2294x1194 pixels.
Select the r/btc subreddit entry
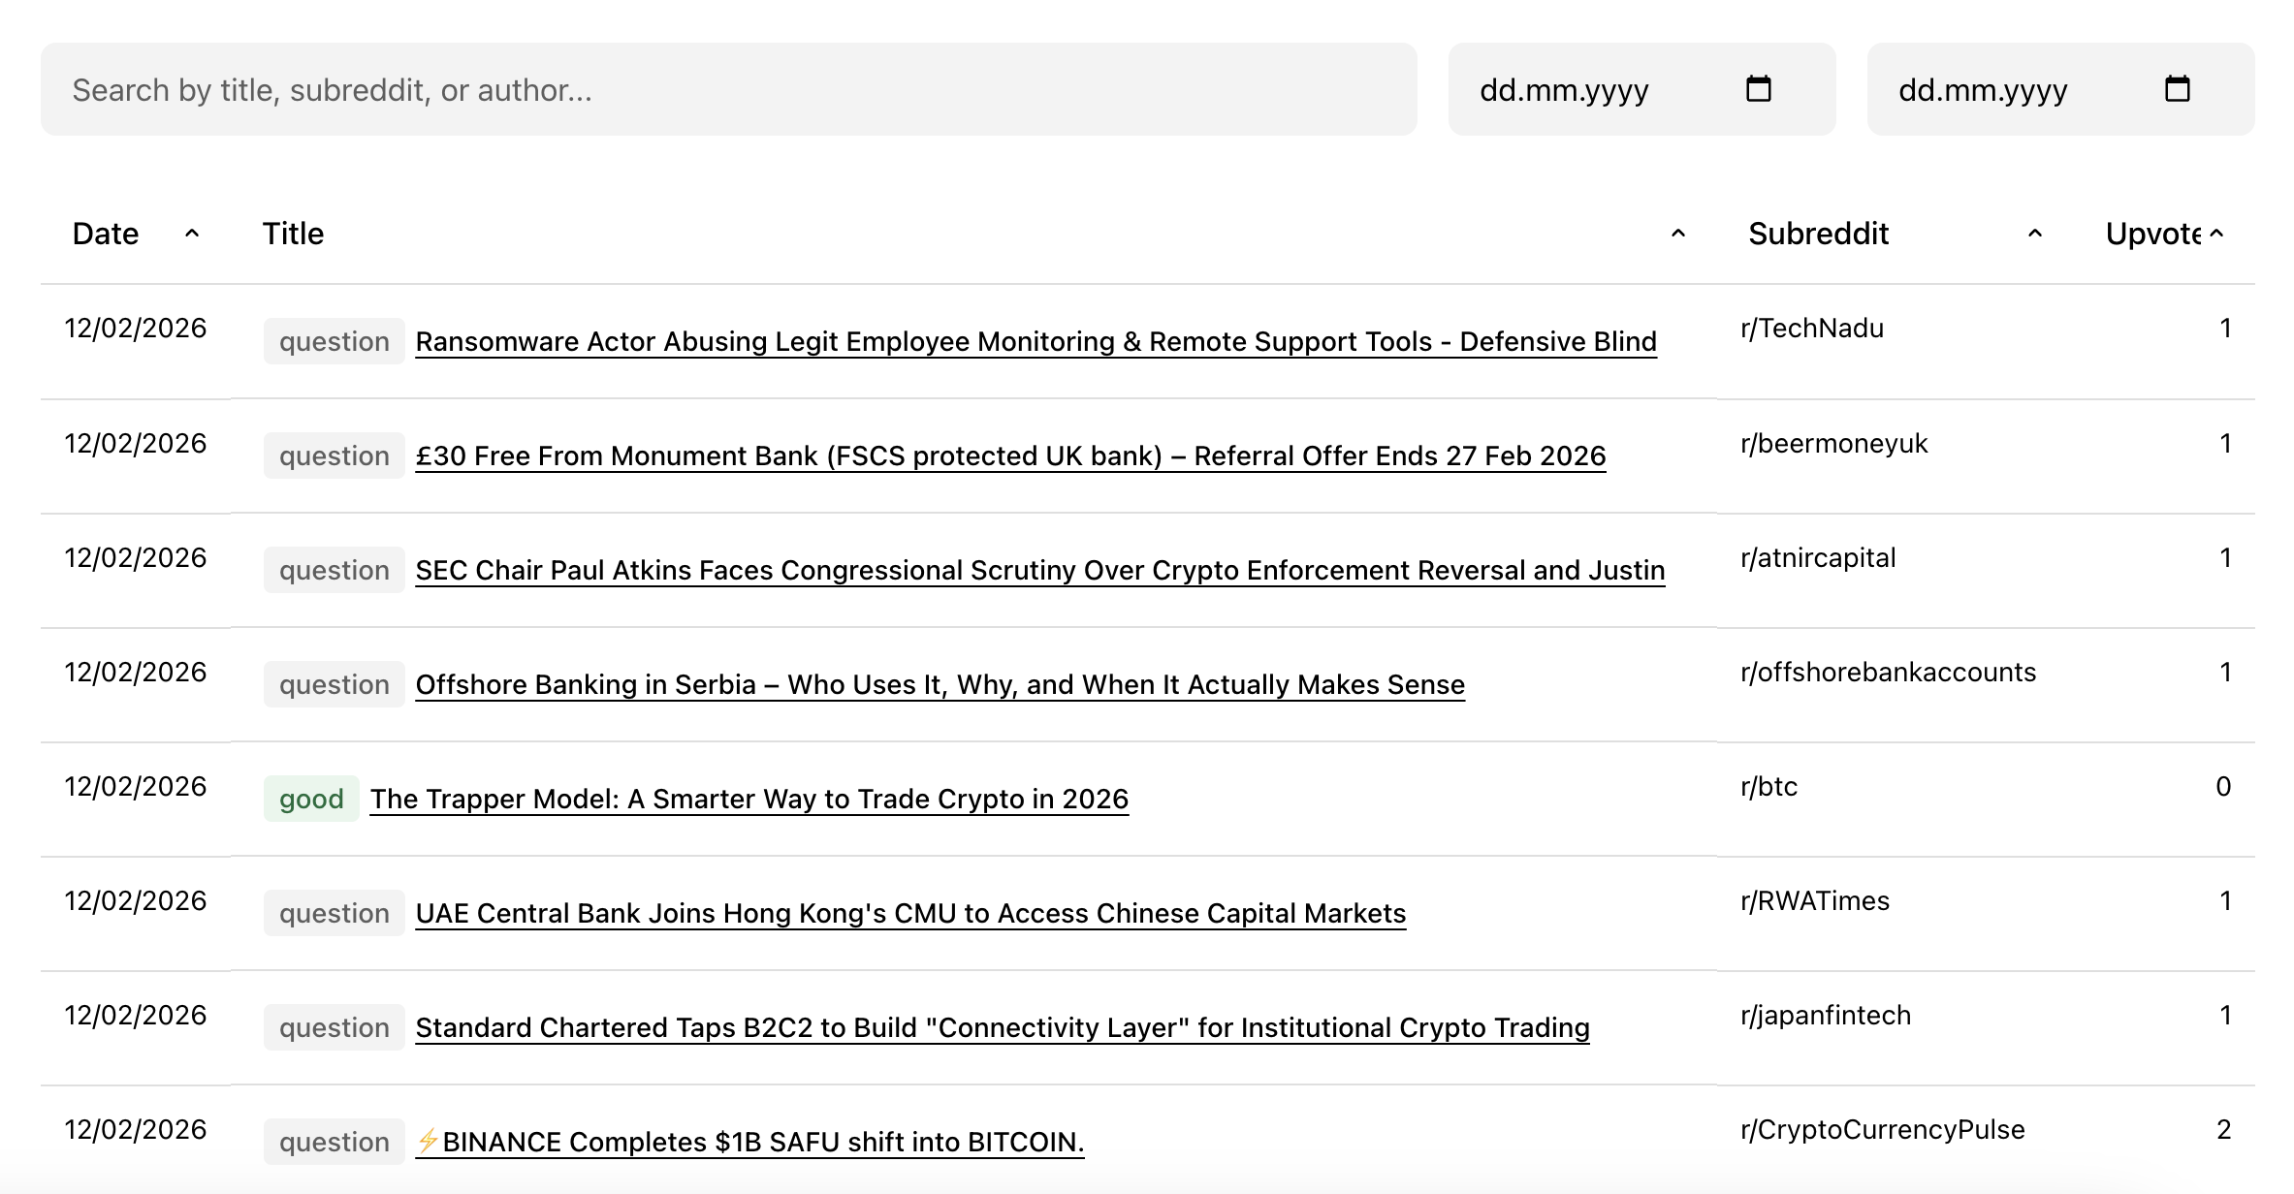pyautogui.click(x=1769, y=787)
